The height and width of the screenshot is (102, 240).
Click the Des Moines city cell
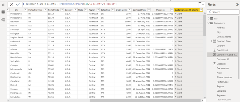pyautogui.click(x=18, y=77)
